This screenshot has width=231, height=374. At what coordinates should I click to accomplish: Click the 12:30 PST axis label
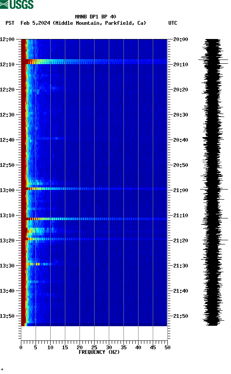[x=7, y=115]
